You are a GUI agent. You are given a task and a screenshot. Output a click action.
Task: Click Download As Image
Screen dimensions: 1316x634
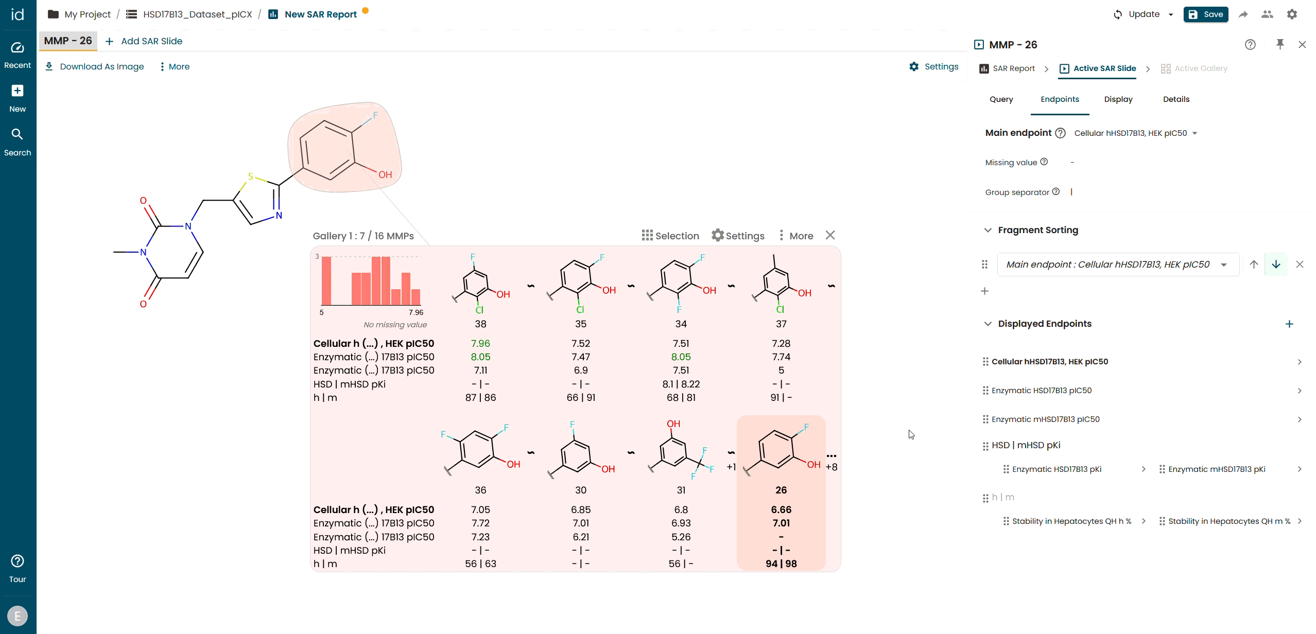pos(95,66)
